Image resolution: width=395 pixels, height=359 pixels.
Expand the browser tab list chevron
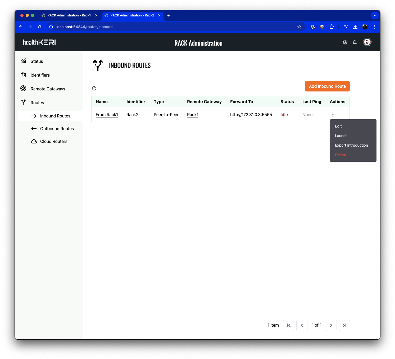pos(375,15)
